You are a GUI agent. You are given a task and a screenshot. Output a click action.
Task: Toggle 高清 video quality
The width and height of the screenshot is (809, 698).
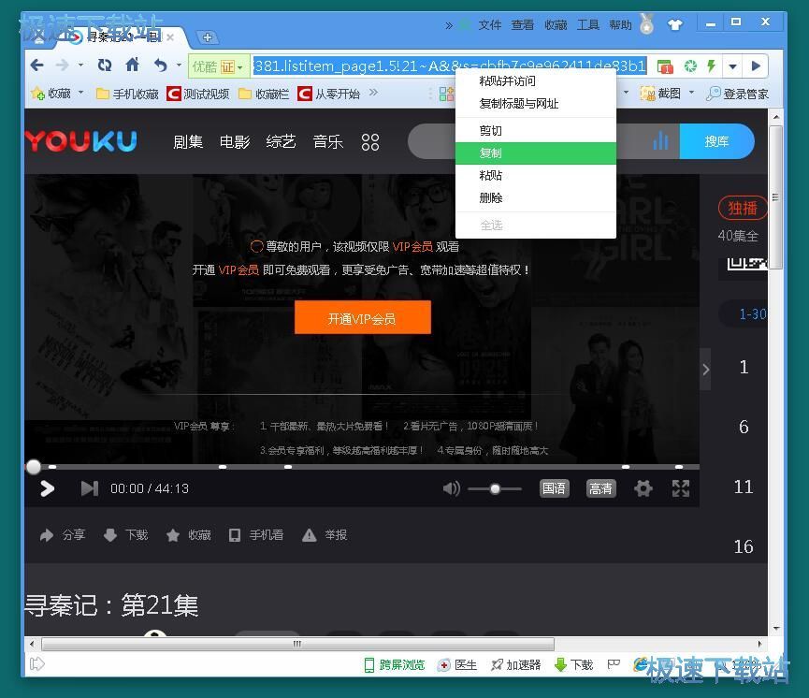(600, 487)
